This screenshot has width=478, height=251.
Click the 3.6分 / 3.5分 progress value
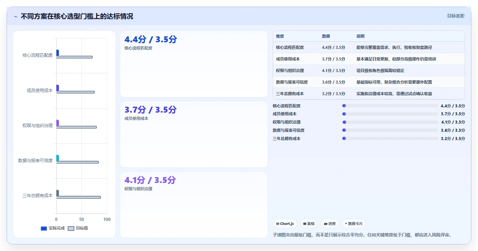(453, 130)
